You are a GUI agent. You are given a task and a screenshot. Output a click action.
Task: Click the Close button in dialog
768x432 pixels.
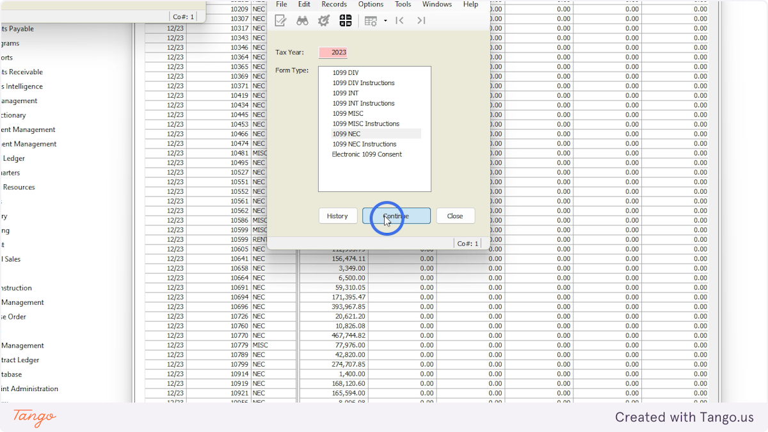[455, 216]
